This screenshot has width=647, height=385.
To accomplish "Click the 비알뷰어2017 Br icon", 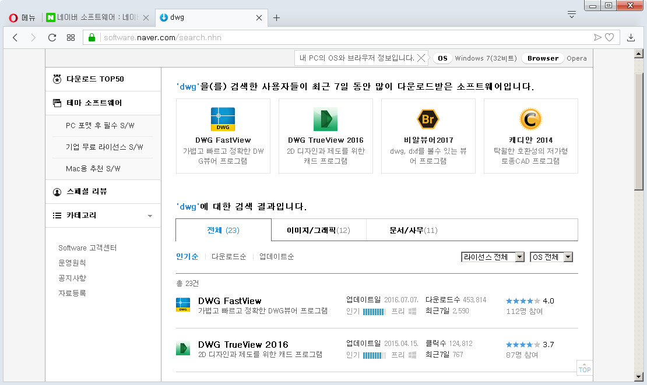I will (428, 119).
